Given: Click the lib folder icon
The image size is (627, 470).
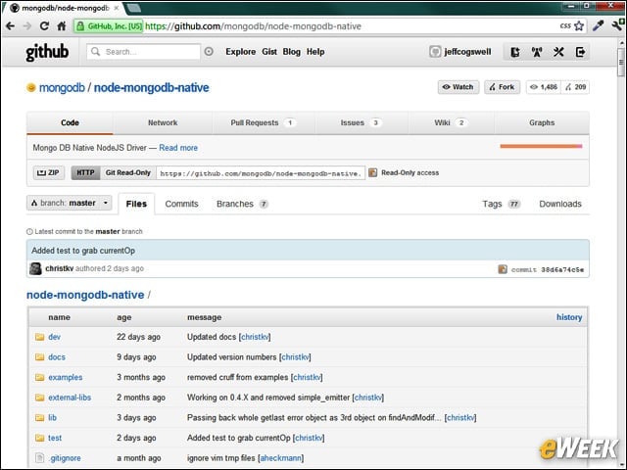Looking at the screenshot, I should [39, 418].
